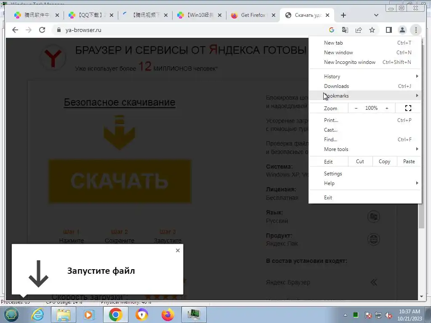Open the side panel icon
431x323 pixels.
[388, 30]
